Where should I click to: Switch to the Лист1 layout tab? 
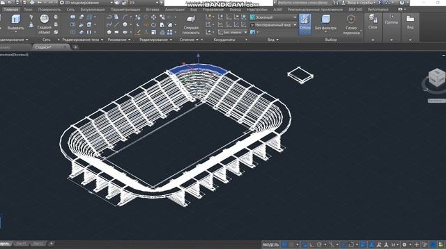pyautogui.click(x=22, y=244)
